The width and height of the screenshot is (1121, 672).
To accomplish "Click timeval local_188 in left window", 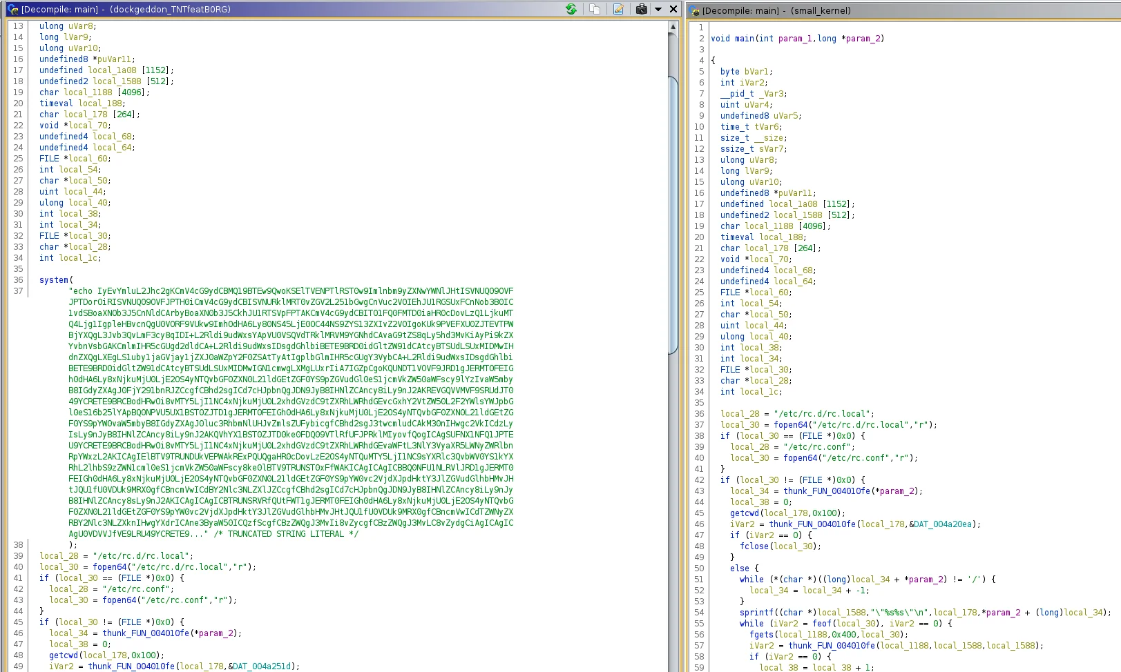I will (82, 103).
